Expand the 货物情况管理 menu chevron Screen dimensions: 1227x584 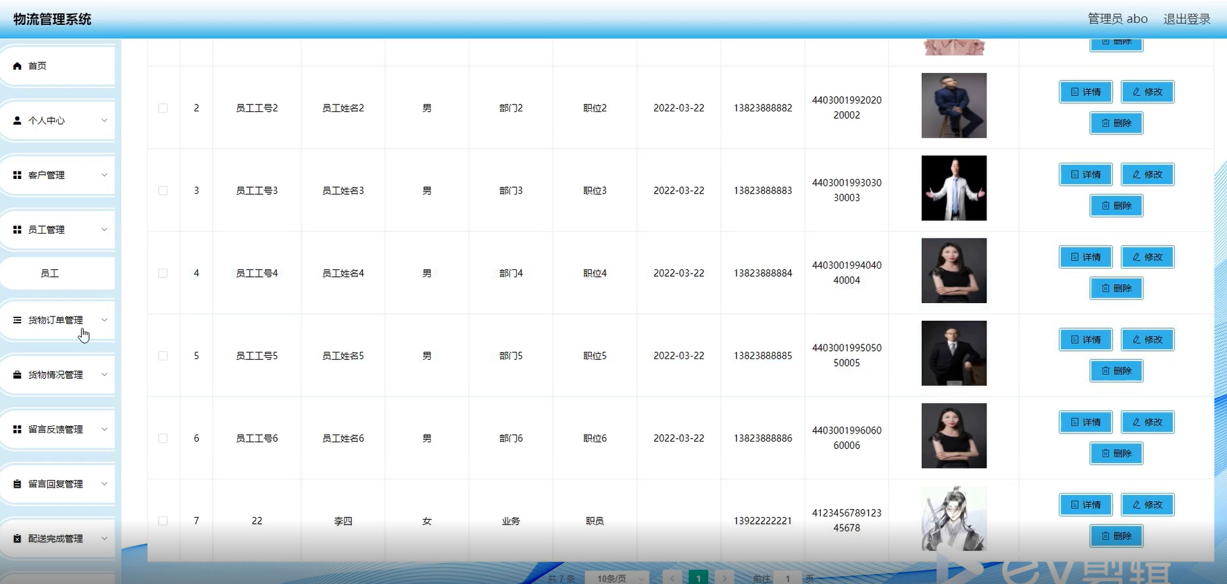tap(104, 375)
